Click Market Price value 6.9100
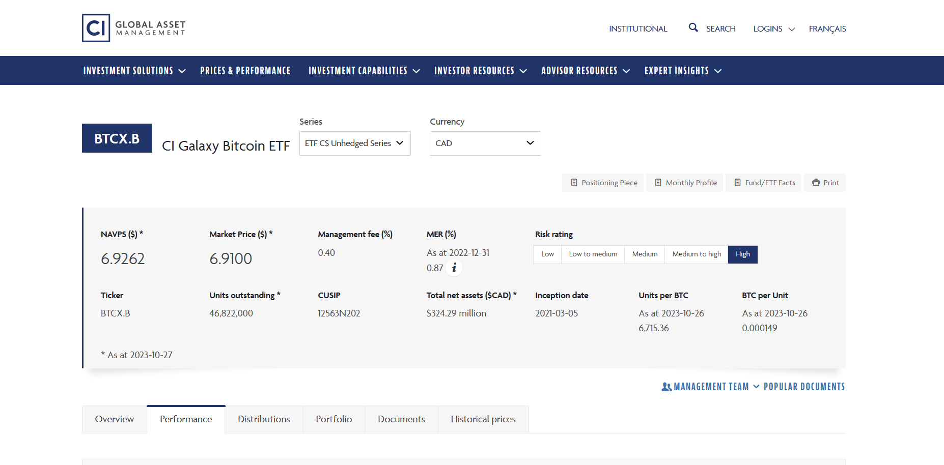The width and height of the screenshot is (944, 465). pyautogui.click(x=231, y=259)
